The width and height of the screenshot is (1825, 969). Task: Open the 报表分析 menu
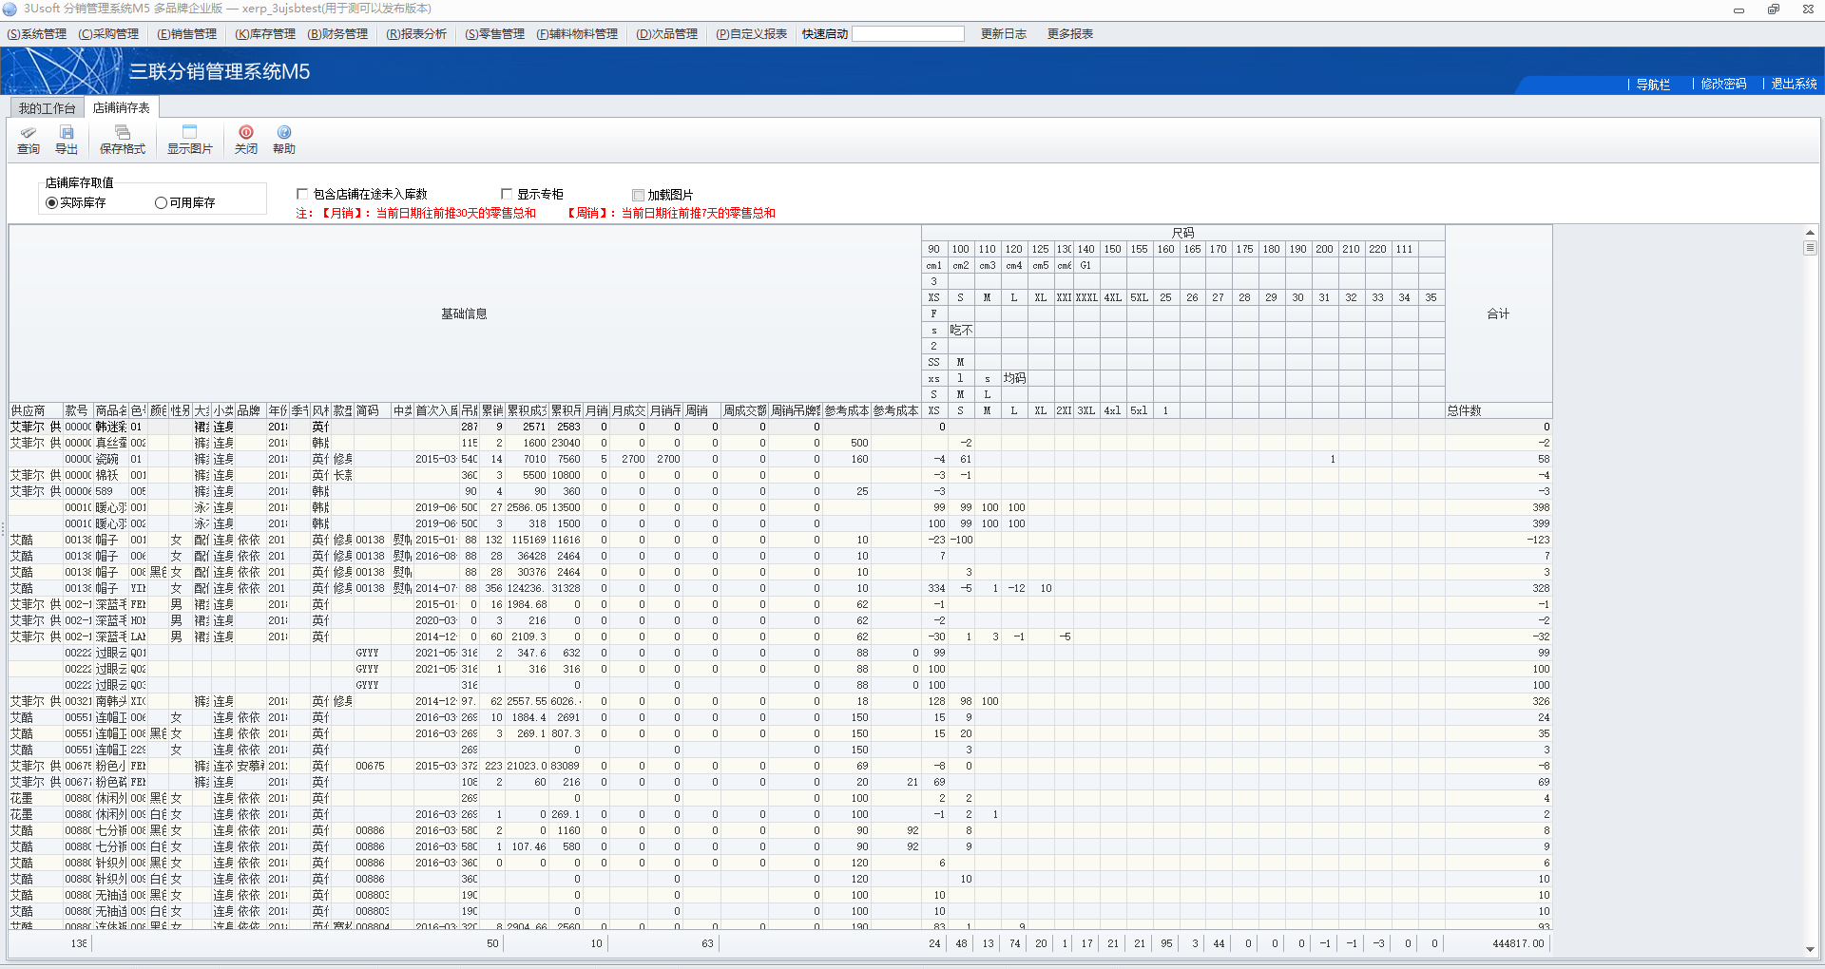click(417, 34)
